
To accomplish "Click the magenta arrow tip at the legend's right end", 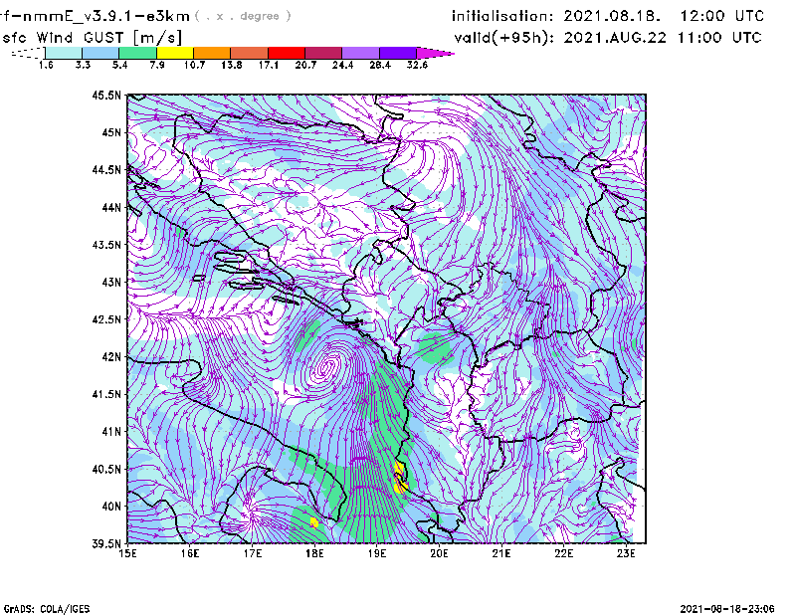I will point(436,53).
